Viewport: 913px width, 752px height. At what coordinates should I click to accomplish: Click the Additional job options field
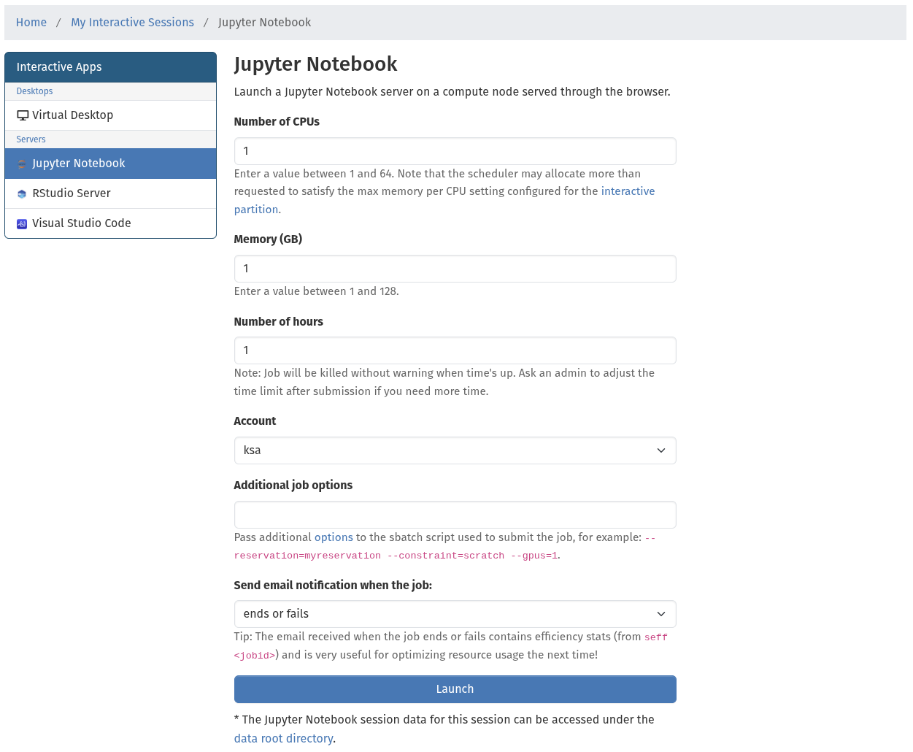click(455, 515)
